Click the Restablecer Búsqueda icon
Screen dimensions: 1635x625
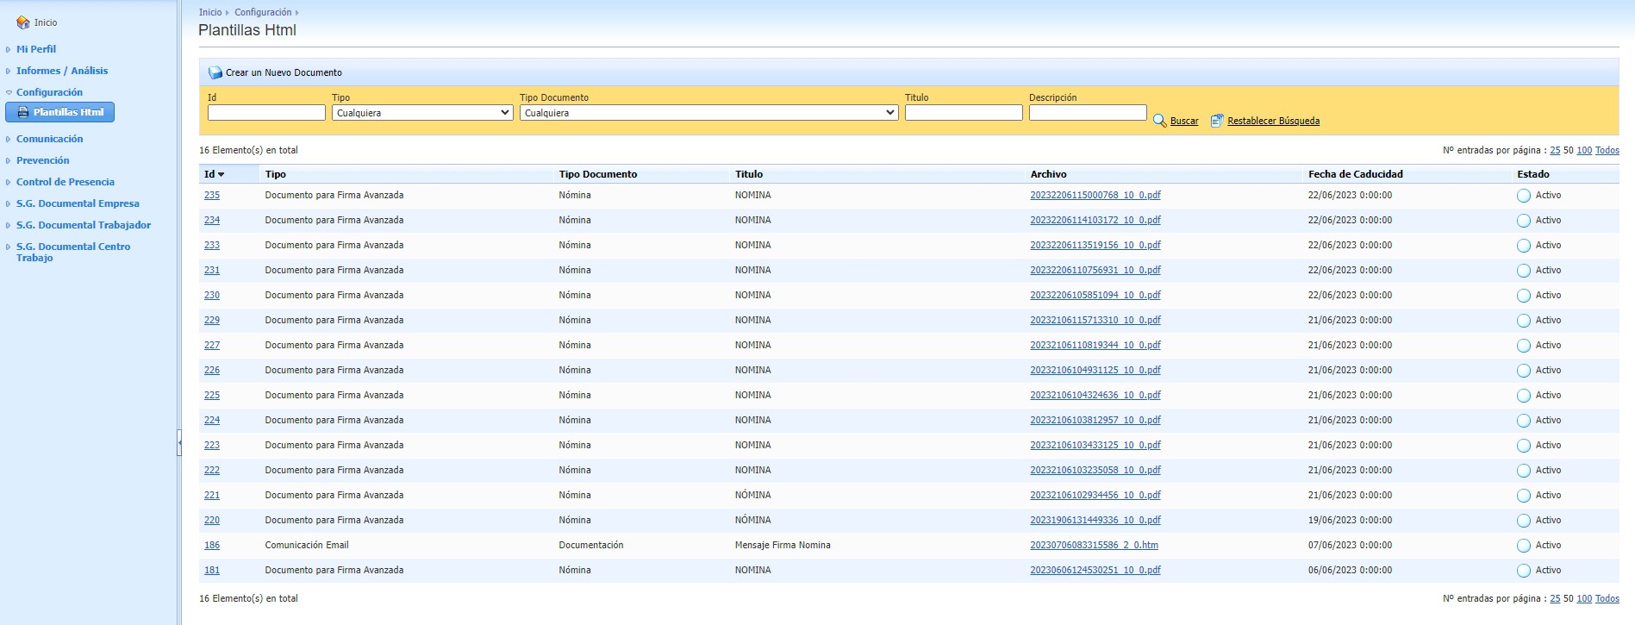(1216, 121)
